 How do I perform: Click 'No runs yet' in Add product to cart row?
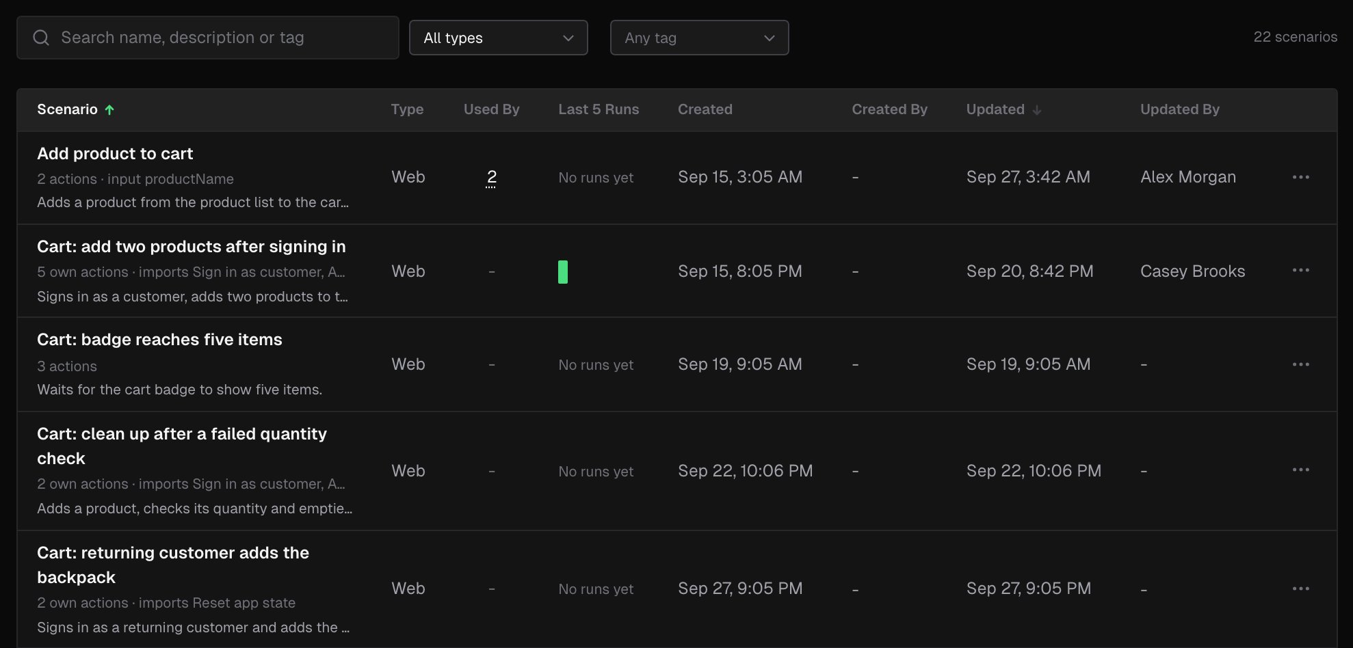(x=596, y=178)
